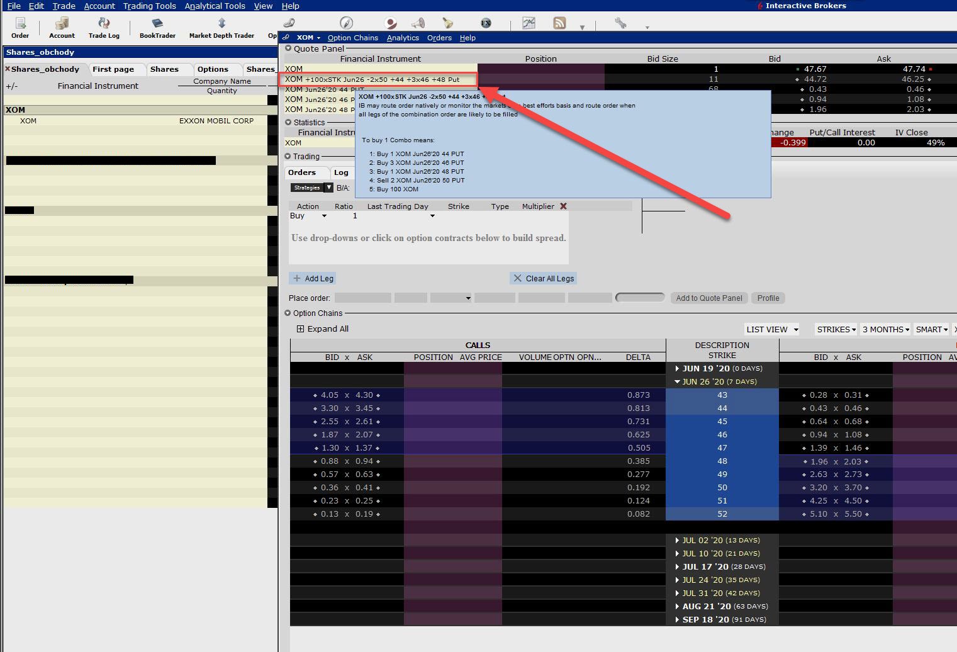Click the Clear All Legs button
Viewport: 957px width, 652px height.
pyautogui.click(x=544, y=278)
